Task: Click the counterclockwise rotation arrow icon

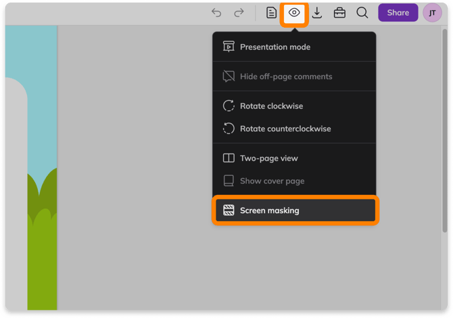Action: coord(229,129)
